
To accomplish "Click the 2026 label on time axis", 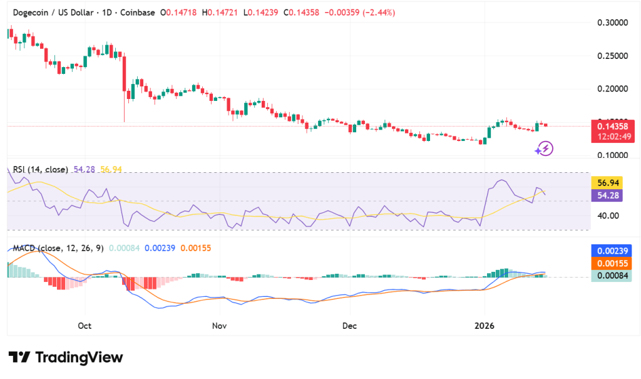I will tap(485, 326).
